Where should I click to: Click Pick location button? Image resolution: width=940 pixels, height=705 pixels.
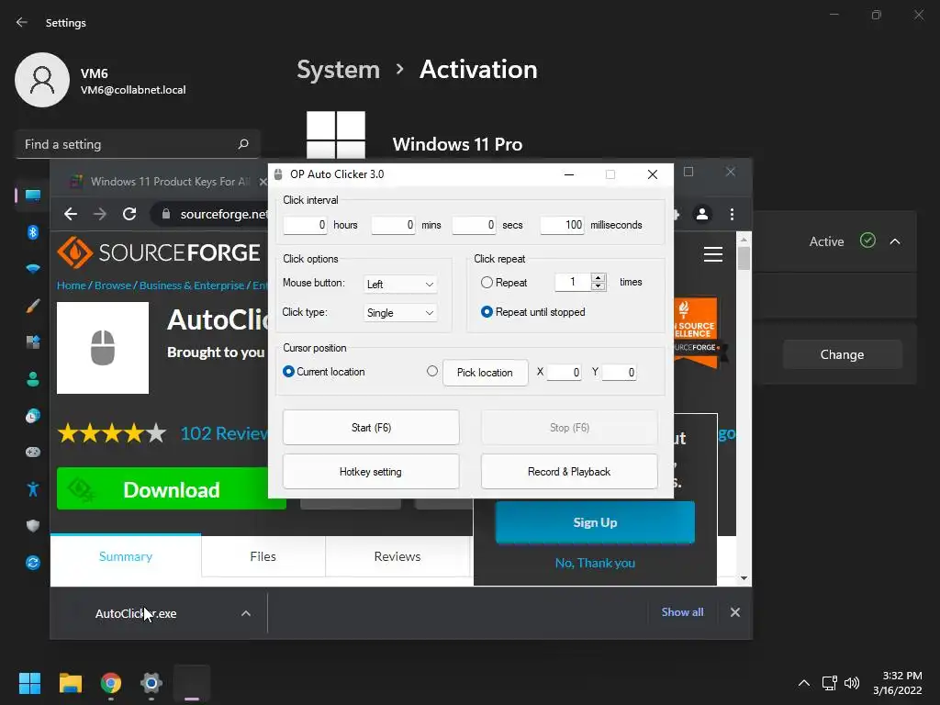[485, 373]
